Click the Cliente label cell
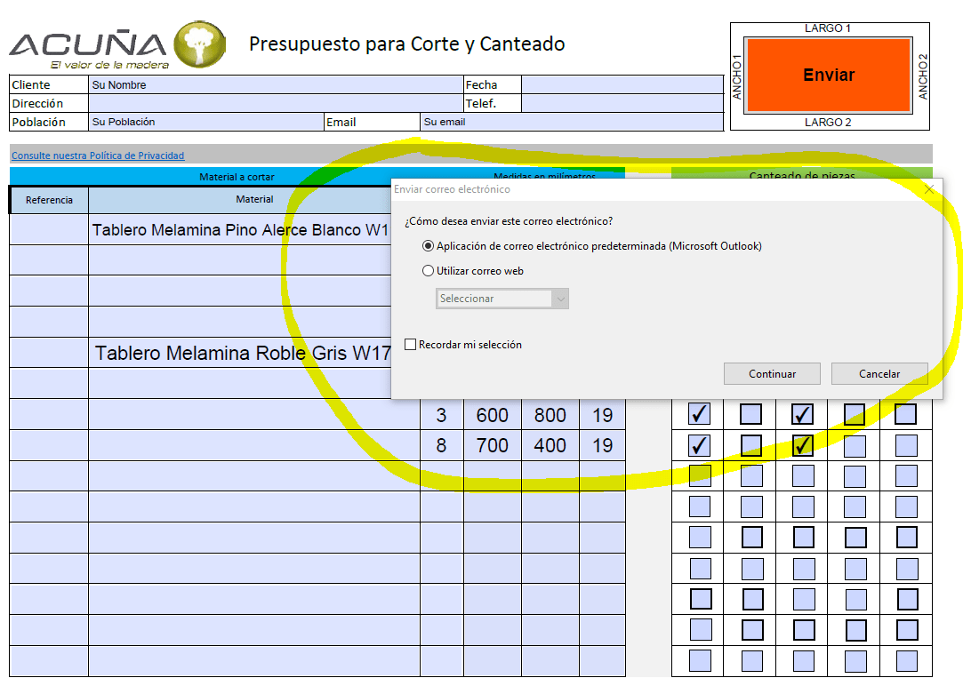This screenshot has height=686, width=963. coord(49,84)
